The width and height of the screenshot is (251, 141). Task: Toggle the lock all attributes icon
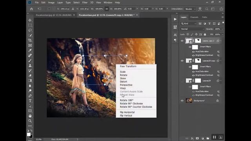(x=205, y=34)
